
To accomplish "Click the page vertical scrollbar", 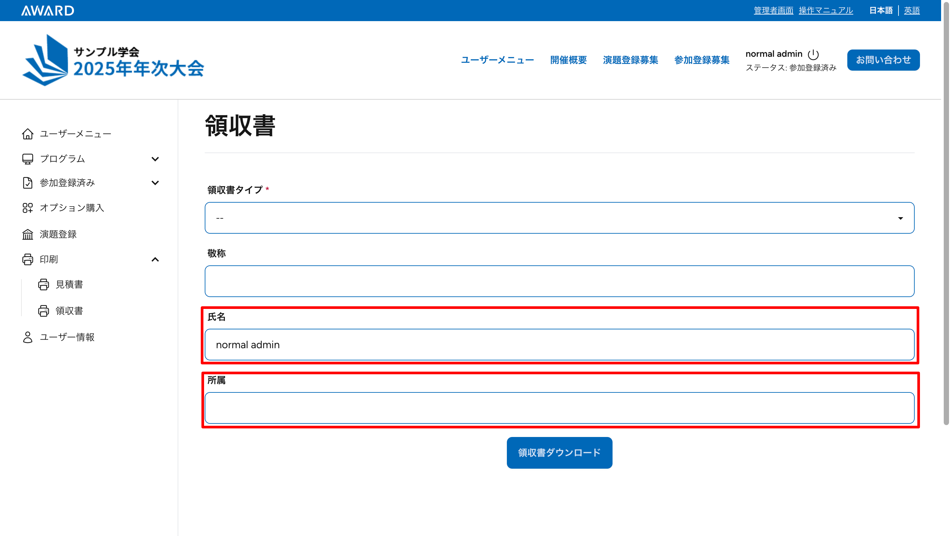I will pos(946,214).
